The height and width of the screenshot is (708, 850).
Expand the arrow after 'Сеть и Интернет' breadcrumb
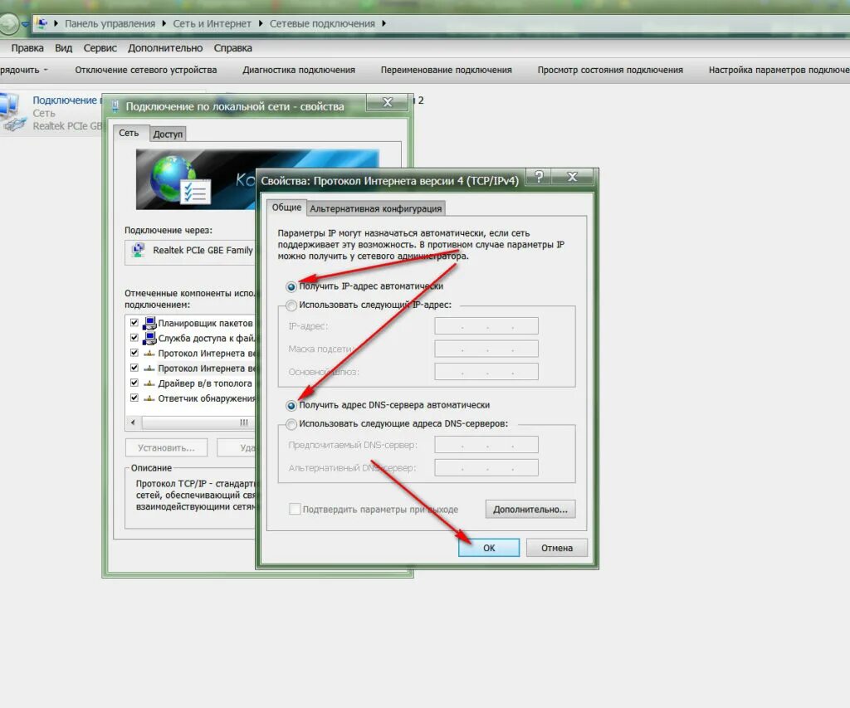(261, 23)
